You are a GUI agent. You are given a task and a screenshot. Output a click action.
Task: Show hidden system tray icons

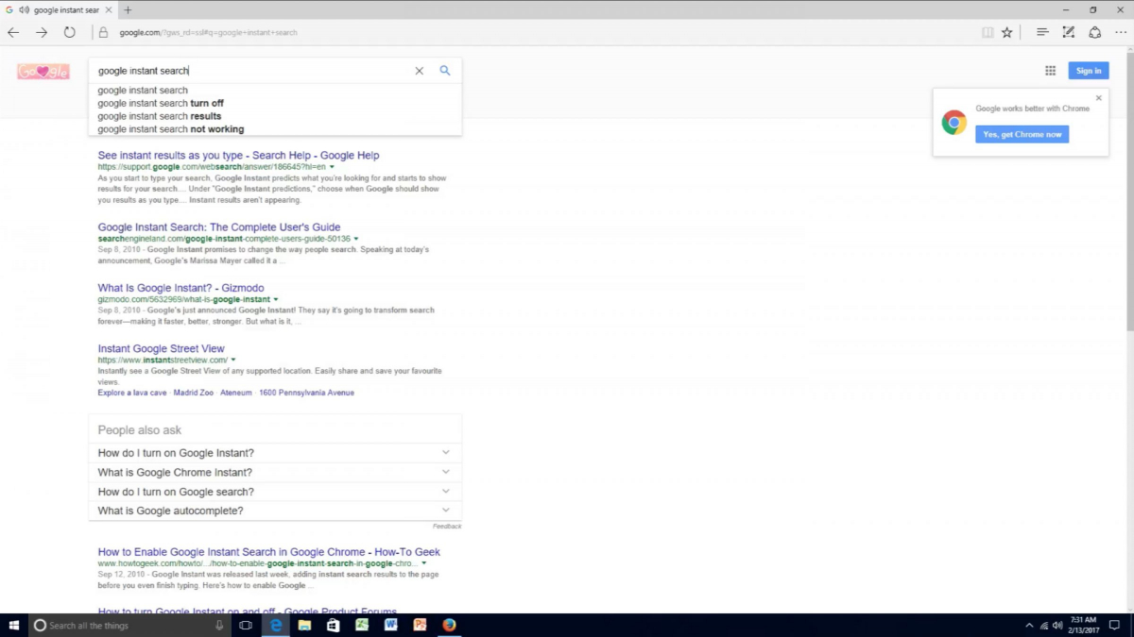click(x=1029, y=625)
